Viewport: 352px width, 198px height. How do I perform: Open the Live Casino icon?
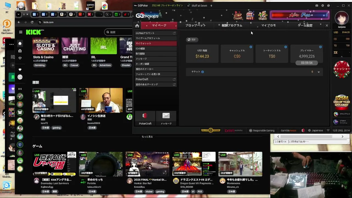click(263, 15)
